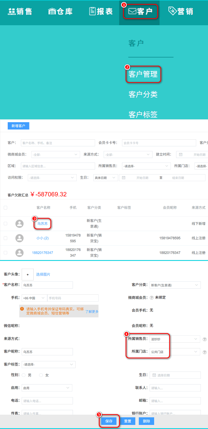Viewport: 208px width, 429px height.
Task: Select the 男 gender radio button
Action: (x=24, y=375)
